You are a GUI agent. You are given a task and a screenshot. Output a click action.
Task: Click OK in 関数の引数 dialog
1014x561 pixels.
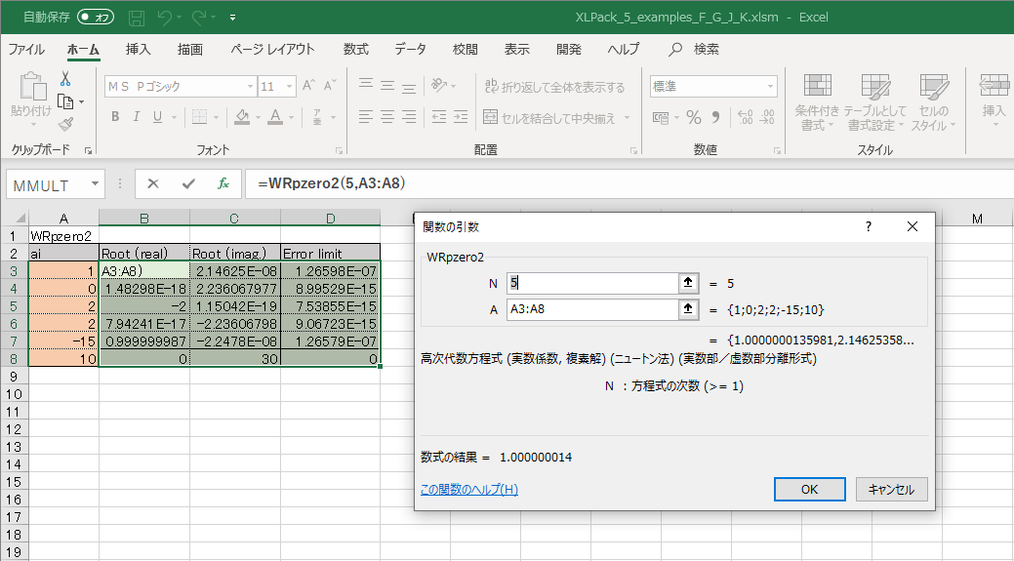coord(810,489)
